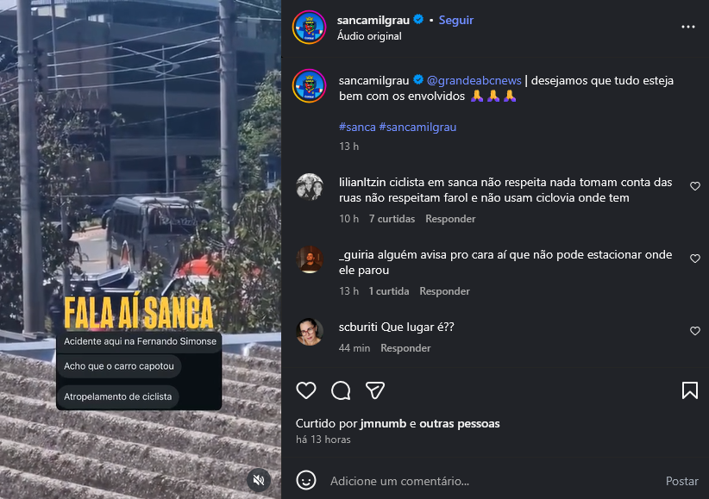Screen dimensions: 709x499
Task: Open the #sancamilgrau hashtag
Action: [417, 127]
